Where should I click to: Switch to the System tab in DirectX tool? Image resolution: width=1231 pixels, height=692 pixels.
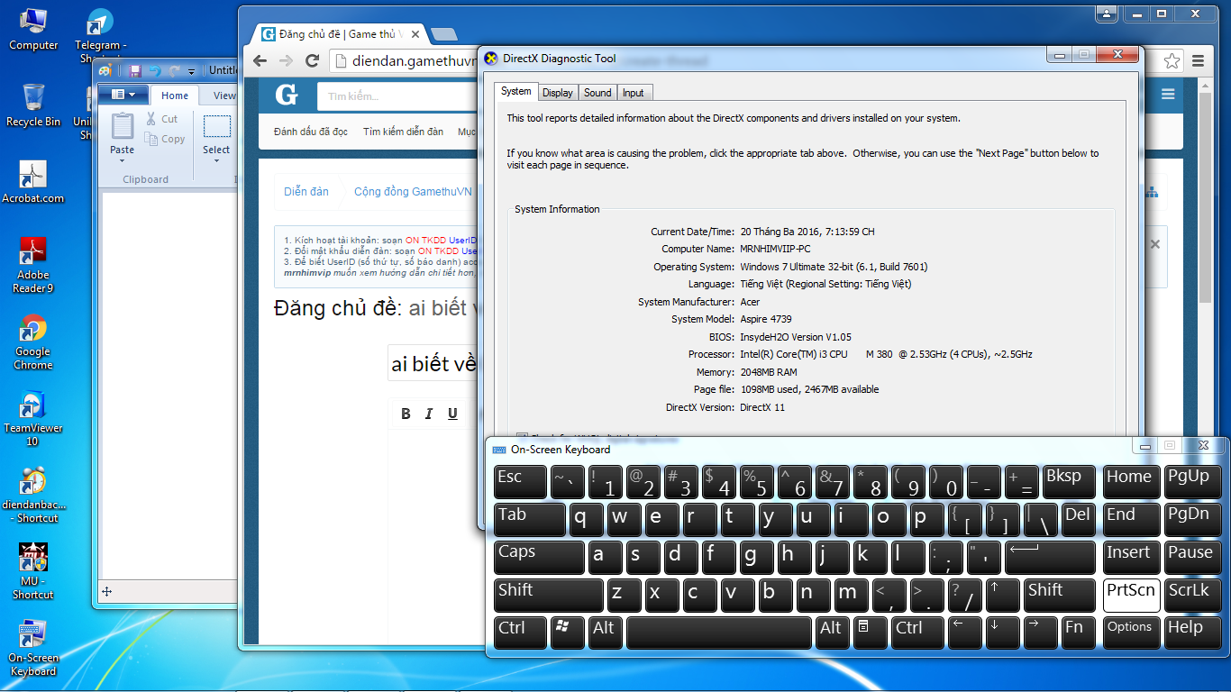516,91
